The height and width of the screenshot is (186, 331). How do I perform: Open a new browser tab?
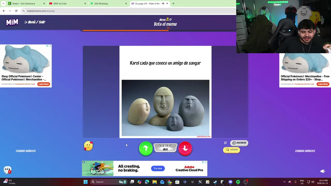tap(173, 4)
